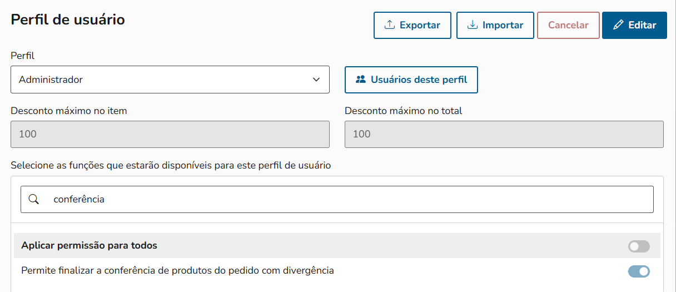Click the magnifying glass search icon
The image size is (676, 292).
(x=33, y=199)
